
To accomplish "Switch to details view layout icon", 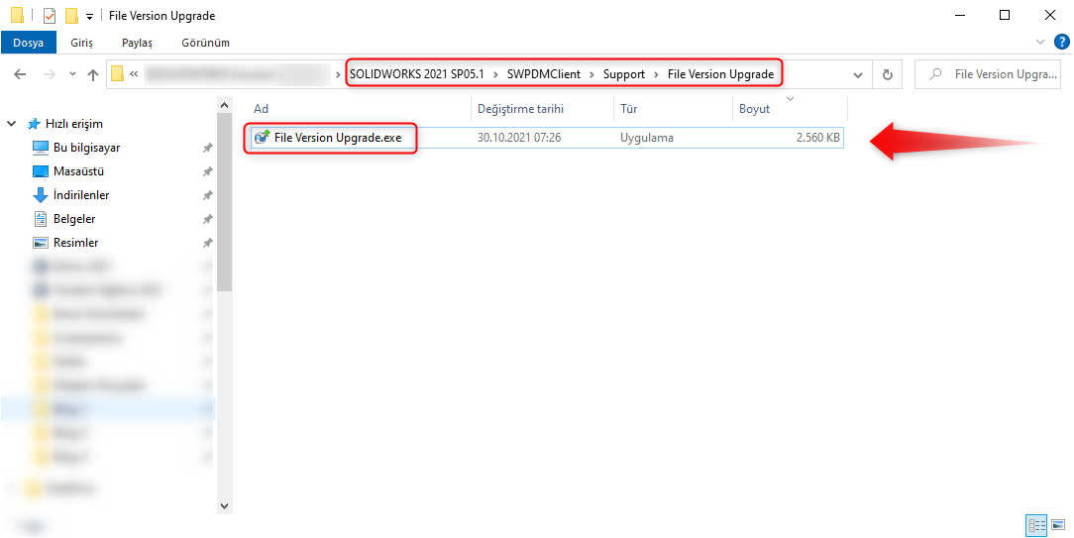I will point(1036,526).
